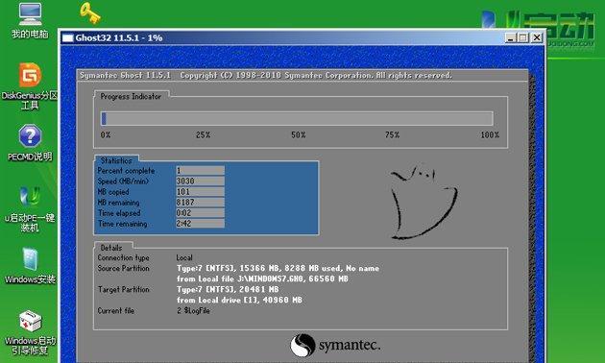Minimize the Ghost32 window

pos(511,37)
